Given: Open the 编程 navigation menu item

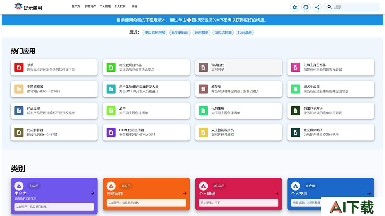Looking at the screenshot, I should pos(134,6).
